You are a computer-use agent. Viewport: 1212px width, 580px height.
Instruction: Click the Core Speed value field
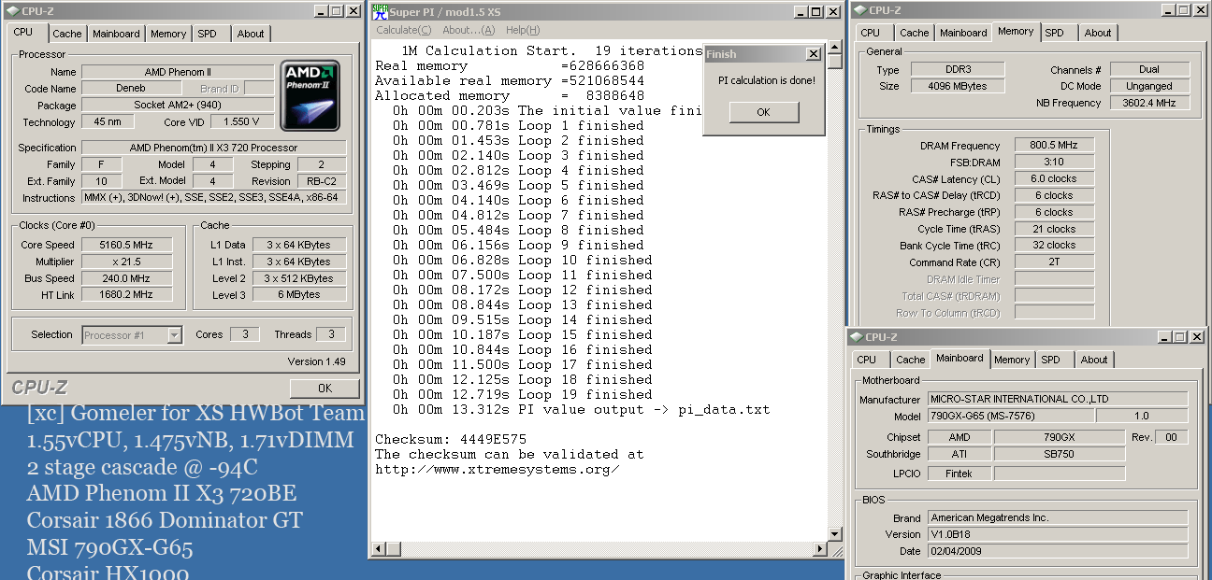128,246
